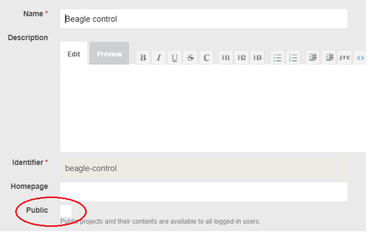Image resolution: width=373 pixels, height=241 pixels.
Task: Insert an unordered bullet list
Action: pos(277,58)
